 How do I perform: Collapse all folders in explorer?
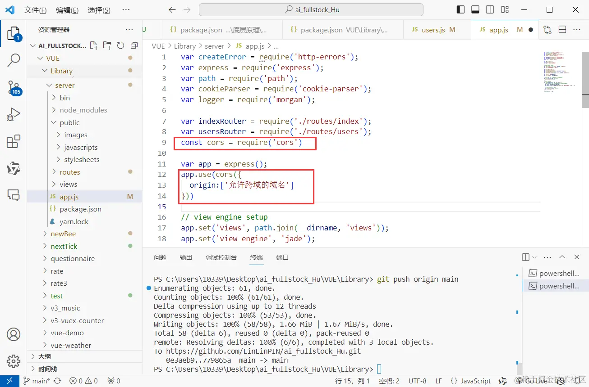(x=134, y=45)
